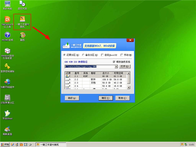The width and height of the screenshot is (196, 147).
Task: Select the 备份分区 radio button
Action: 84,55
